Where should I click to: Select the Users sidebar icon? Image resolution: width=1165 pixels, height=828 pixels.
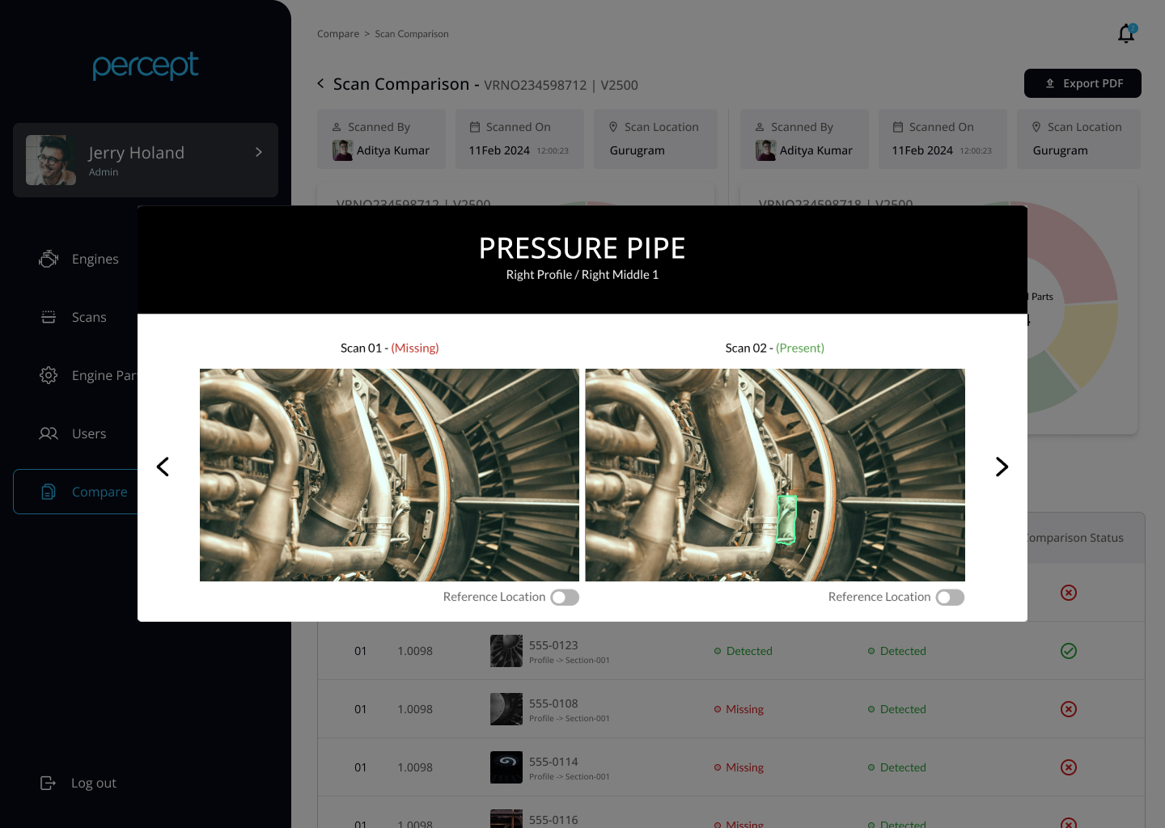click(49, 433)
